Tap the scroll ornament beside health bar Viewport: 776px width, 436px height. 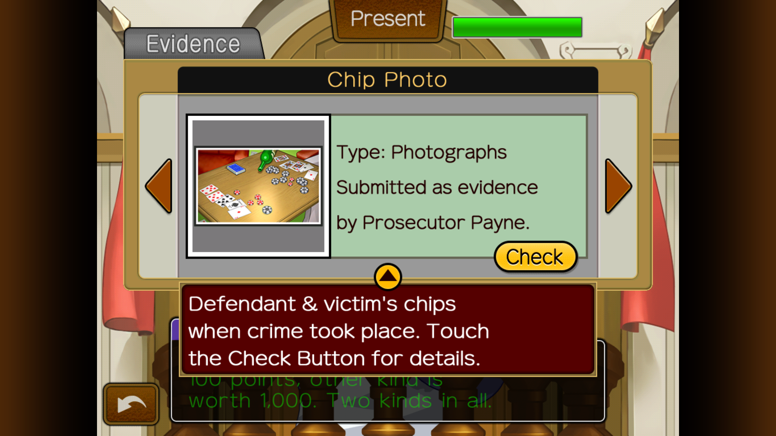point(596,51)
